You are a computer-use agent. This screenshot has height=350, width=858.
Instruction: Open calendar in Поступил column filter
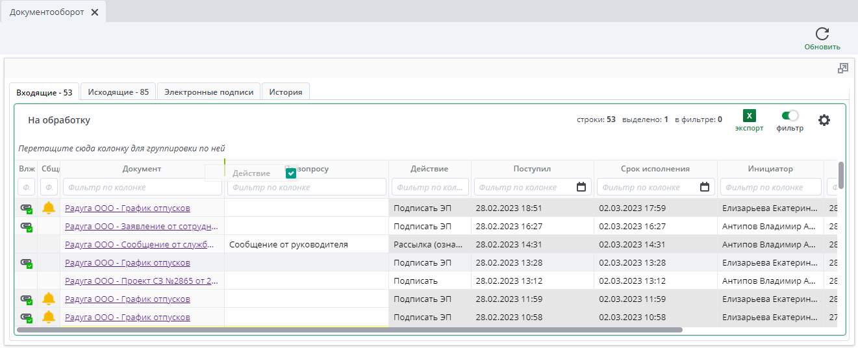[581, 187]
